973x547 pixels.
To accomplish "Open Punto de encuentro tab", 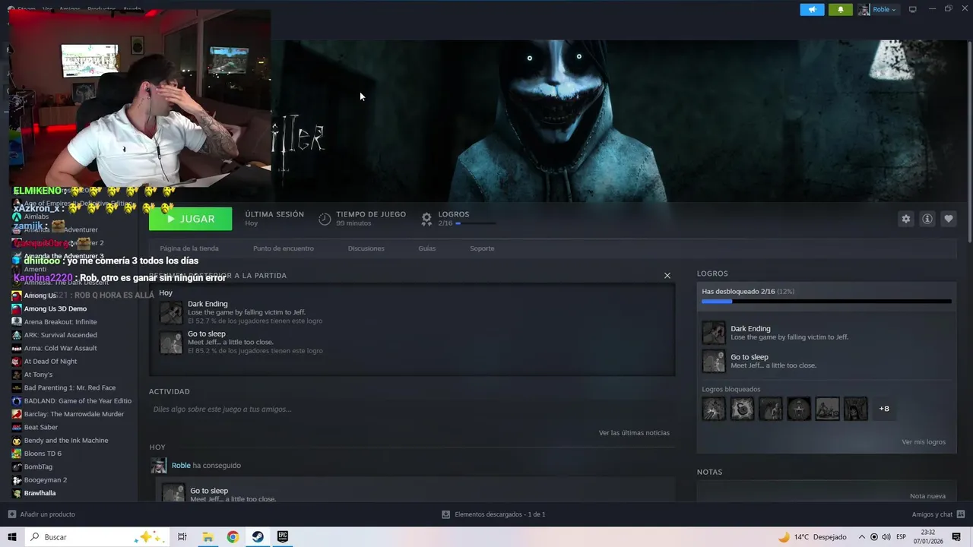I will pyautogui.click(x=284, y=248).
